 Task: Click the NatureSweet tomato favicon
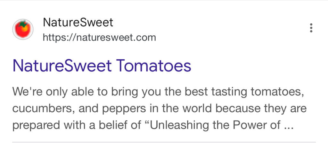[x=23, y=29]
